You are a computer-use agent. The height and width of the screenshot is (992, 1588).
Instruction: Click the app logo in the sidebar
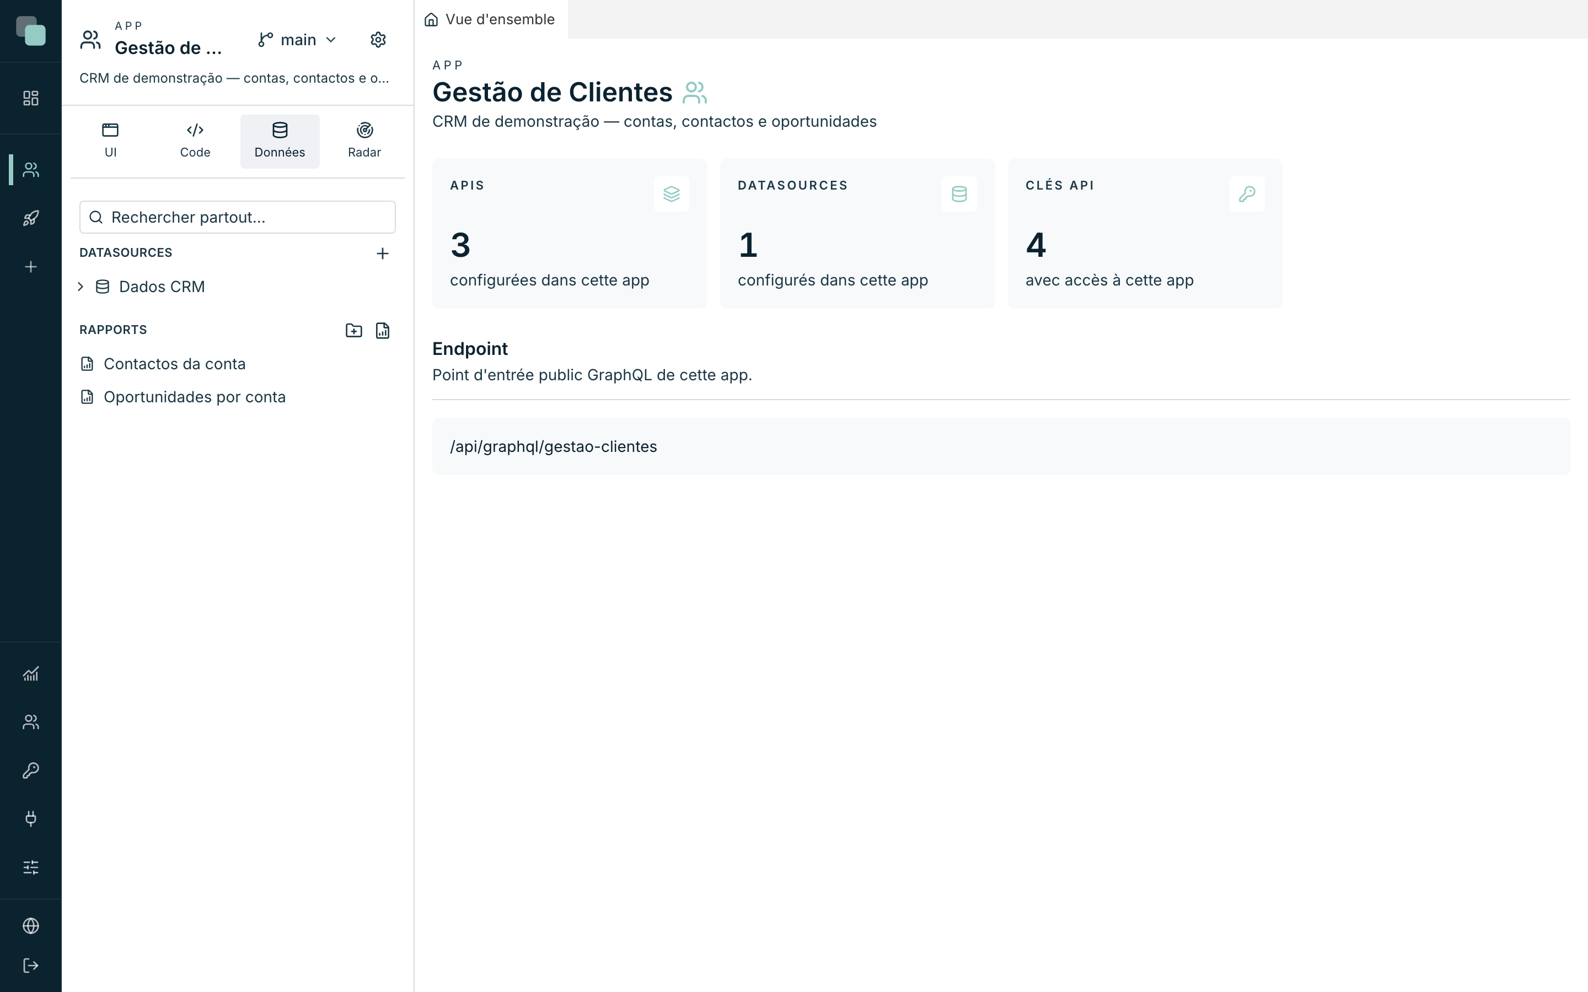pos(31,31)
